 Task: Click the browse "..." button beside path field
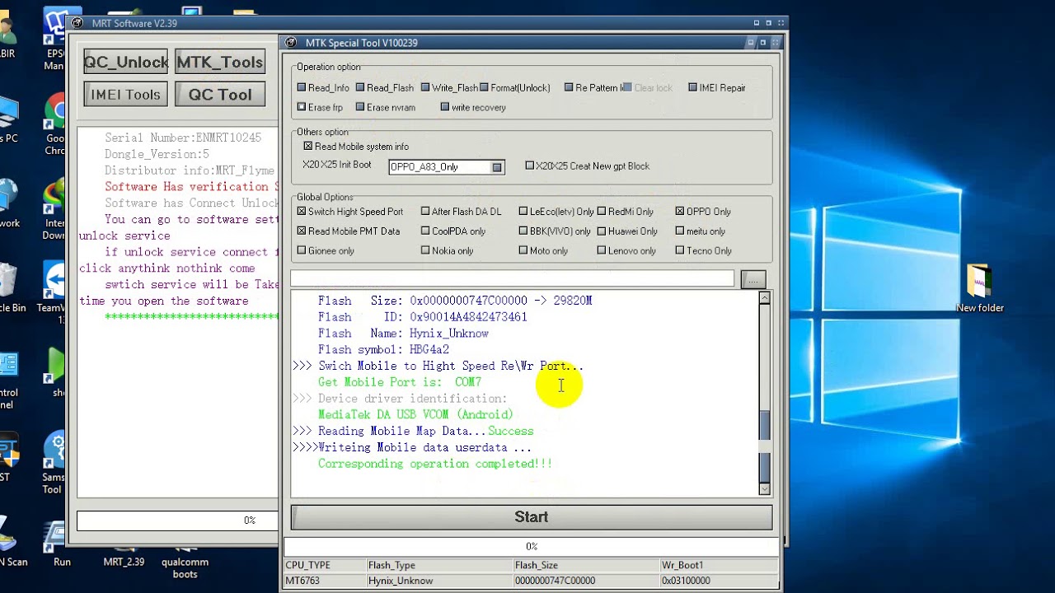coord(753,279)
